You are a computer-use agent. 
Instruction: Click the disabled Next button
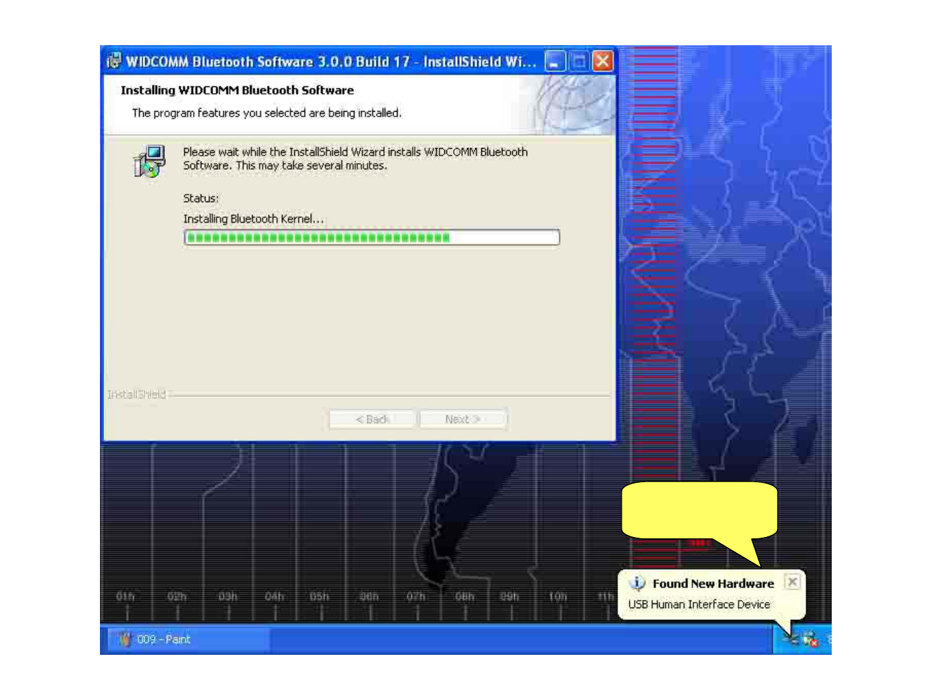click(x=463, y=419)
